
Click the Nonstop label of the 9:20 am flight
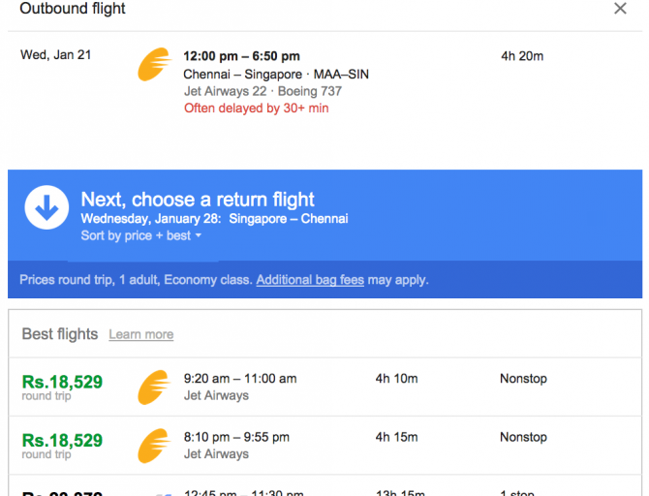tap(523, 379)
